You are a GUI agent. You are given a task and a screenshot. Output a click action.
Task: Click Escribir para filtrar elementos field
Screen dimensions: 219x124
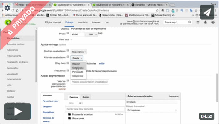pyautogui.click(x=95, y=109)
